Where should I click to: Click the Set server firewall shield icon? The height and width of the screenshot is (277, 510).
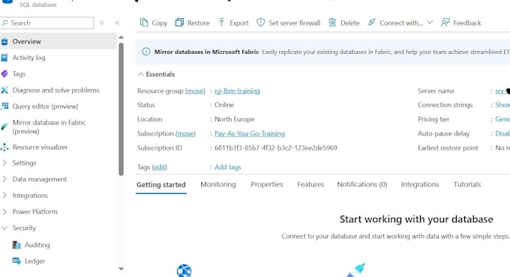click(x=260, y=22)
